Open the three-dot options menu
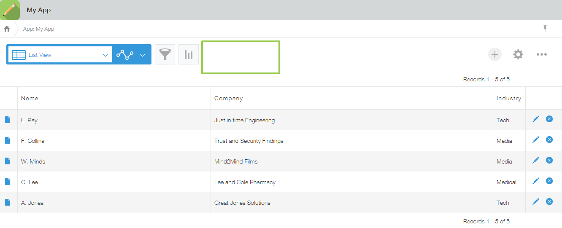 (x=542, y=54)
